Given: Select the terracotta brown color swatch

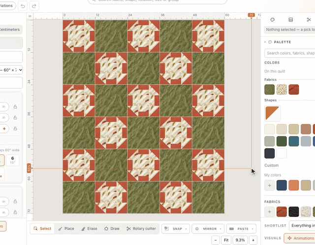Looking at the screenshot, I should pyautogui.click(x=306, y=129).
